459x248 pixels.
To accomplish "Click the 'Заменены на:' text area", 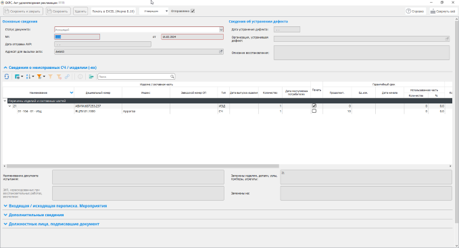I will pyautogui.click(x=366, y=193).
